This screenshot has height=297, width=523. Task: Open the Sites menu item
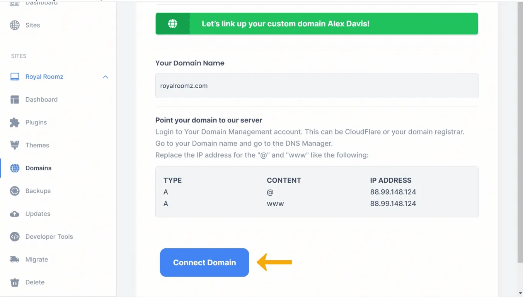click(32, 25)
